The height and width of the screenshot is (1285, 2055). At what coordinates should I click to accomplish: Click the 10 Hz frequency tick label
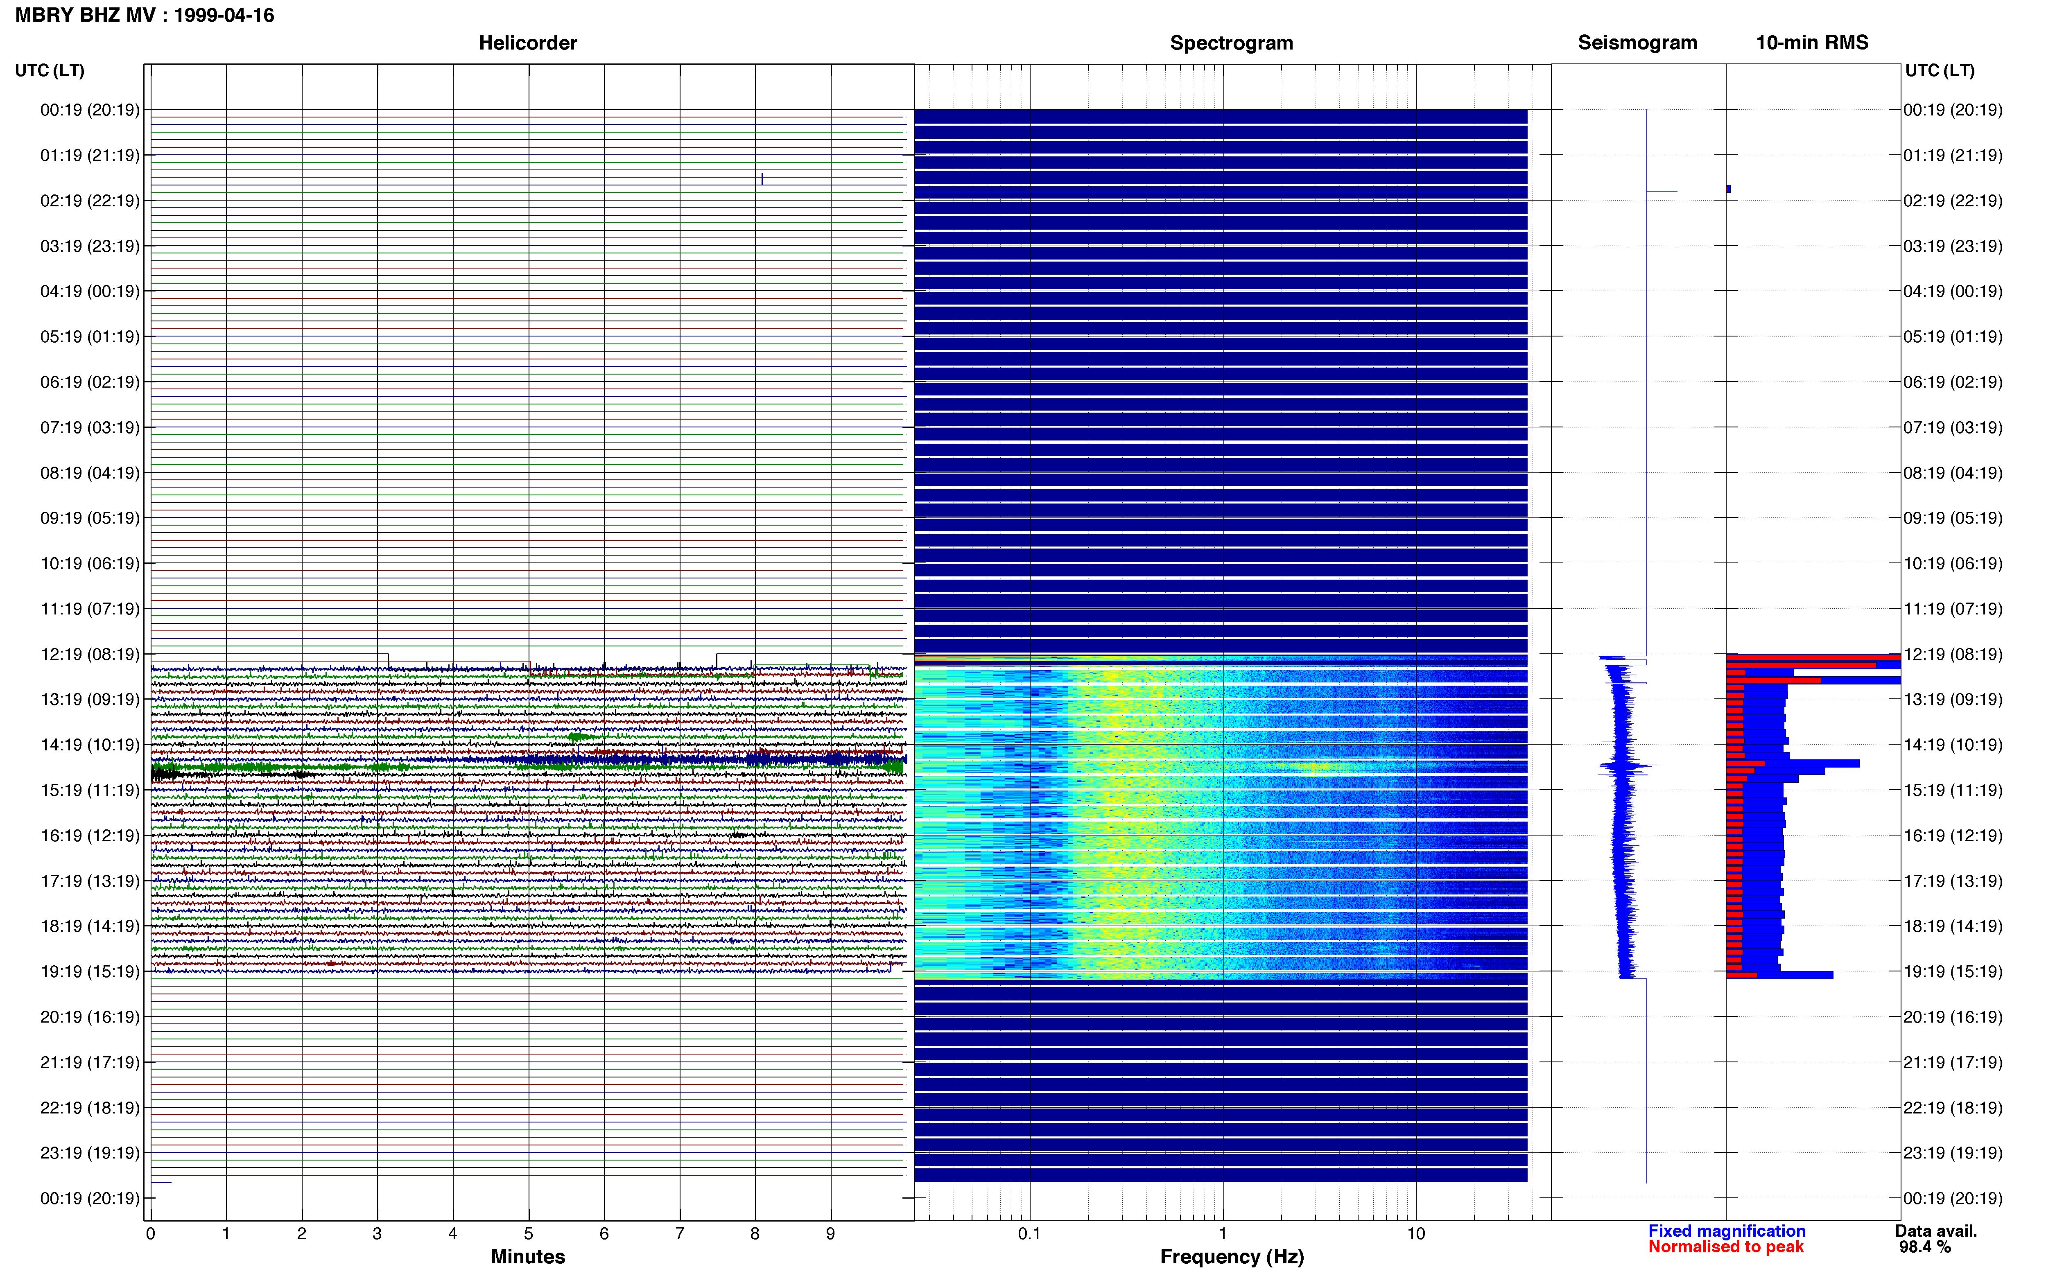pyautogui.click(x=1416, y=1234)
